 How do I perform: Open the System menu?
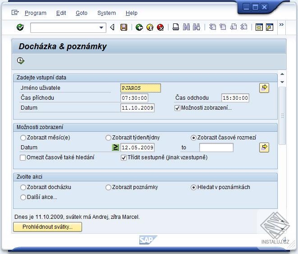click(106, 13)
